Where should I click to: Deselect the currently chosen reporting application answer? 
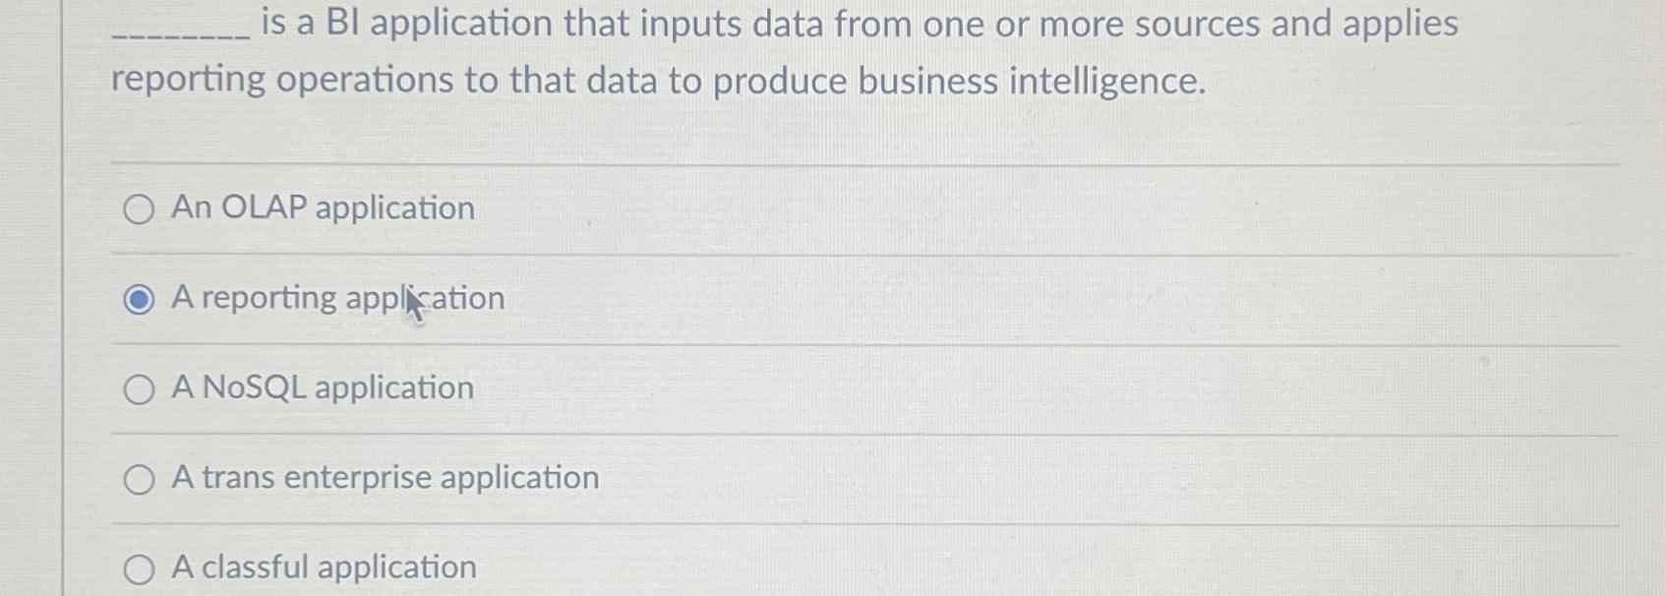click(139, 297)
